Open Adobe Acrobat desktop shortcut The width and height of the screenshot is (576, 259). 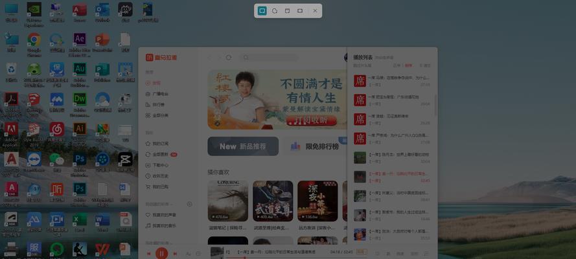pos(12,104)
